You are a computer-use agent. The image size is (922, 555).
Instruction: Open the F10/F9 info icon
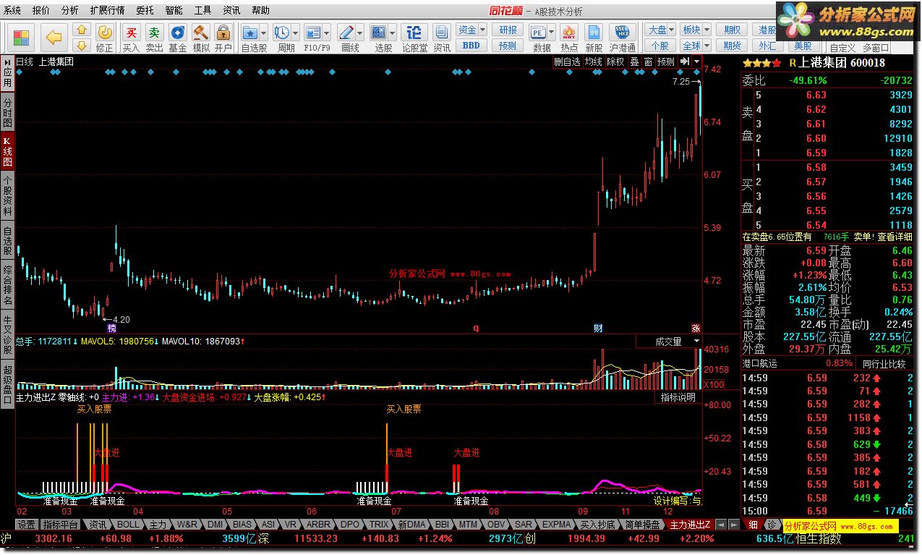pyautogui.click(x=313, y=33)
